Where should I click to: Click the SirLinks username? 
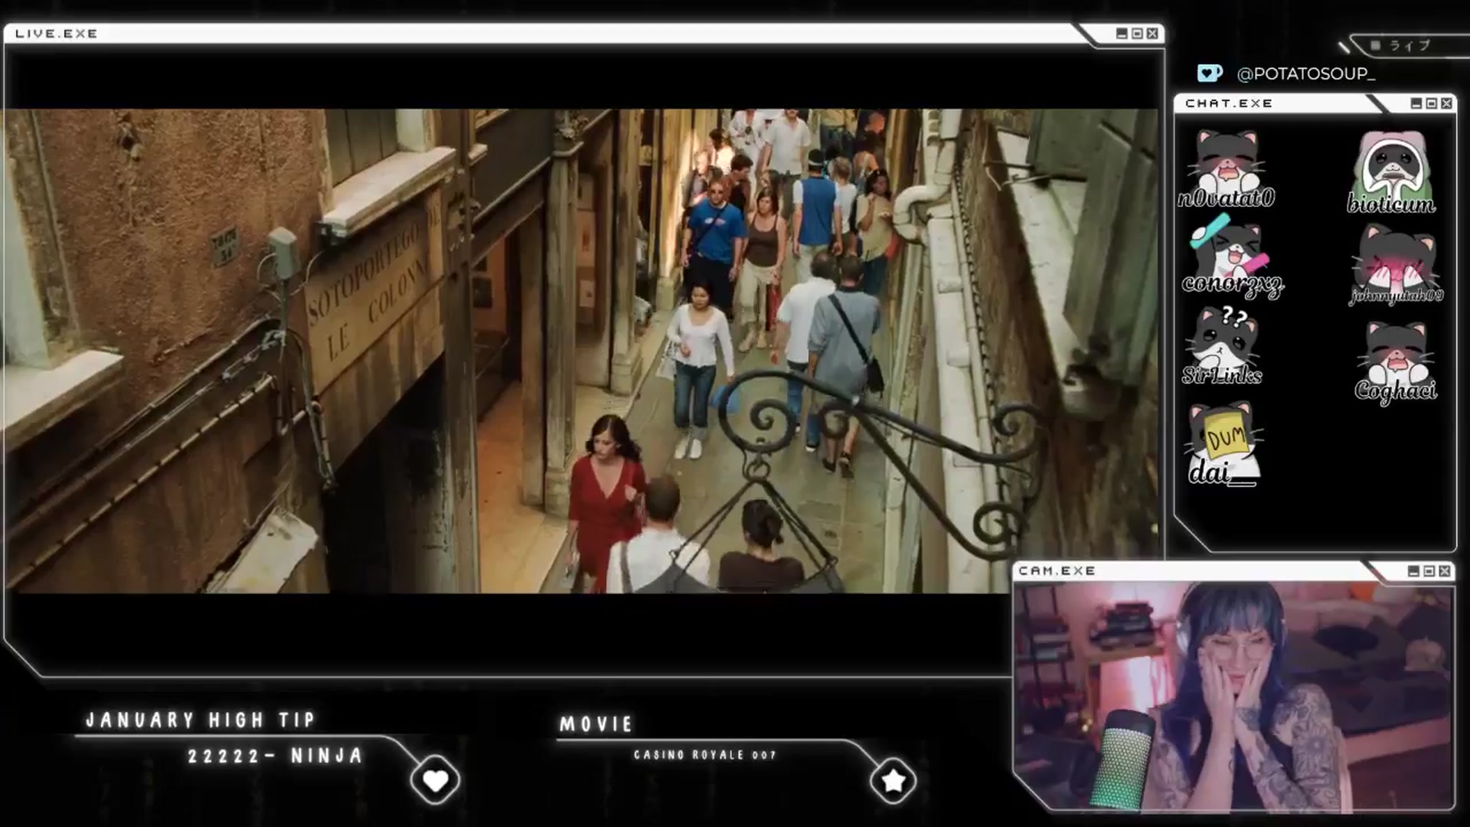pyautogui.click(x=1222, y=375)
